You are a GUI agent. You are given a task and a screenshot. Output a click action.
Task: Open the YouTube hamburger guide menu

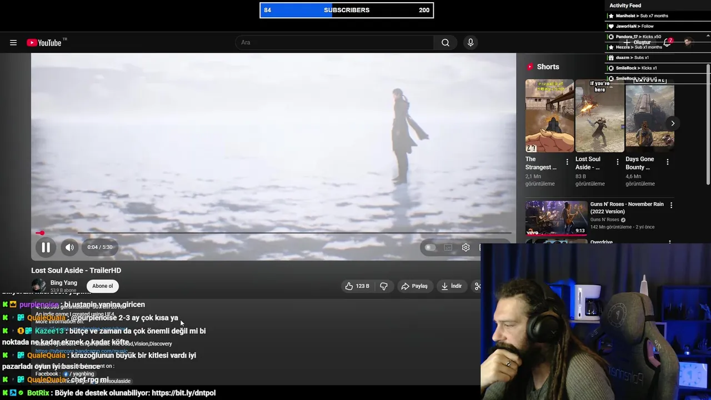(13, 43)
